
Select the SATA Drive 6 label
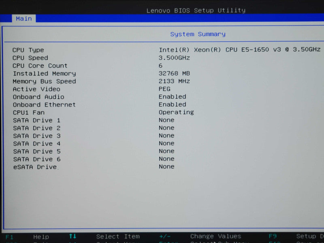[x=36, y=159]
